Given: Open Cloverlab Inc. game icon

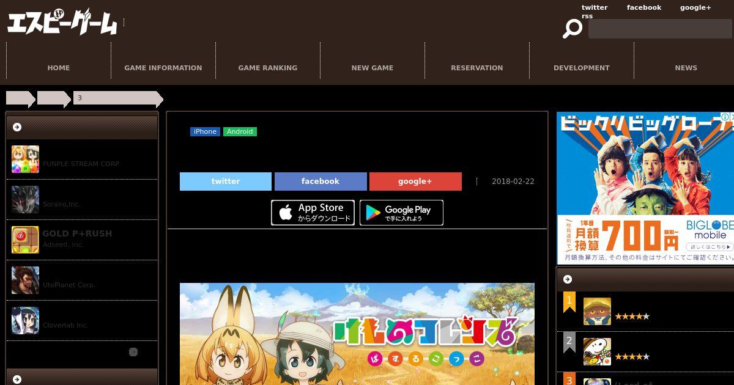Looking at the screenshot, I should click(x=25, y=321).
